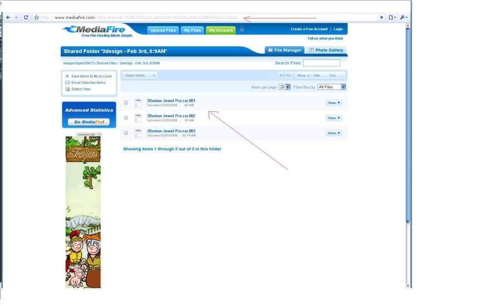Open the My Files tab
Image resolution: width=490 pixels, height=306 pixels.
point(192,30)
